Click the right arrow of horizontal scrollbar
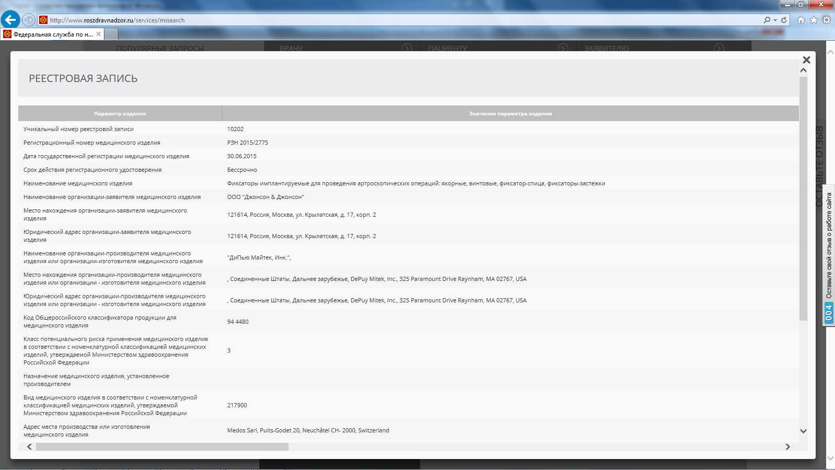This screenshot has width=835, height=470. coord(788,446)
